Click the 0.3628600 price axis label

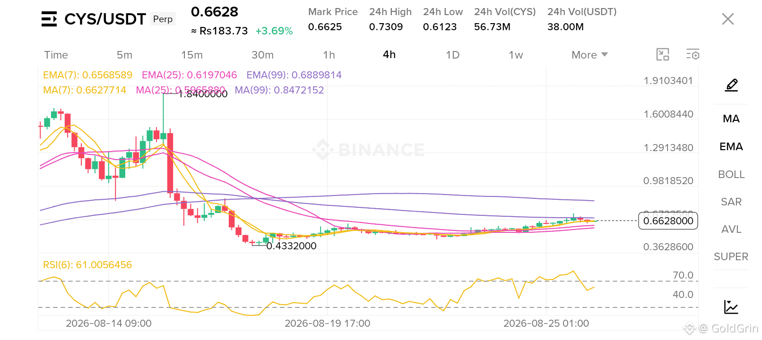pyautogui.click(x=668, y=247)
